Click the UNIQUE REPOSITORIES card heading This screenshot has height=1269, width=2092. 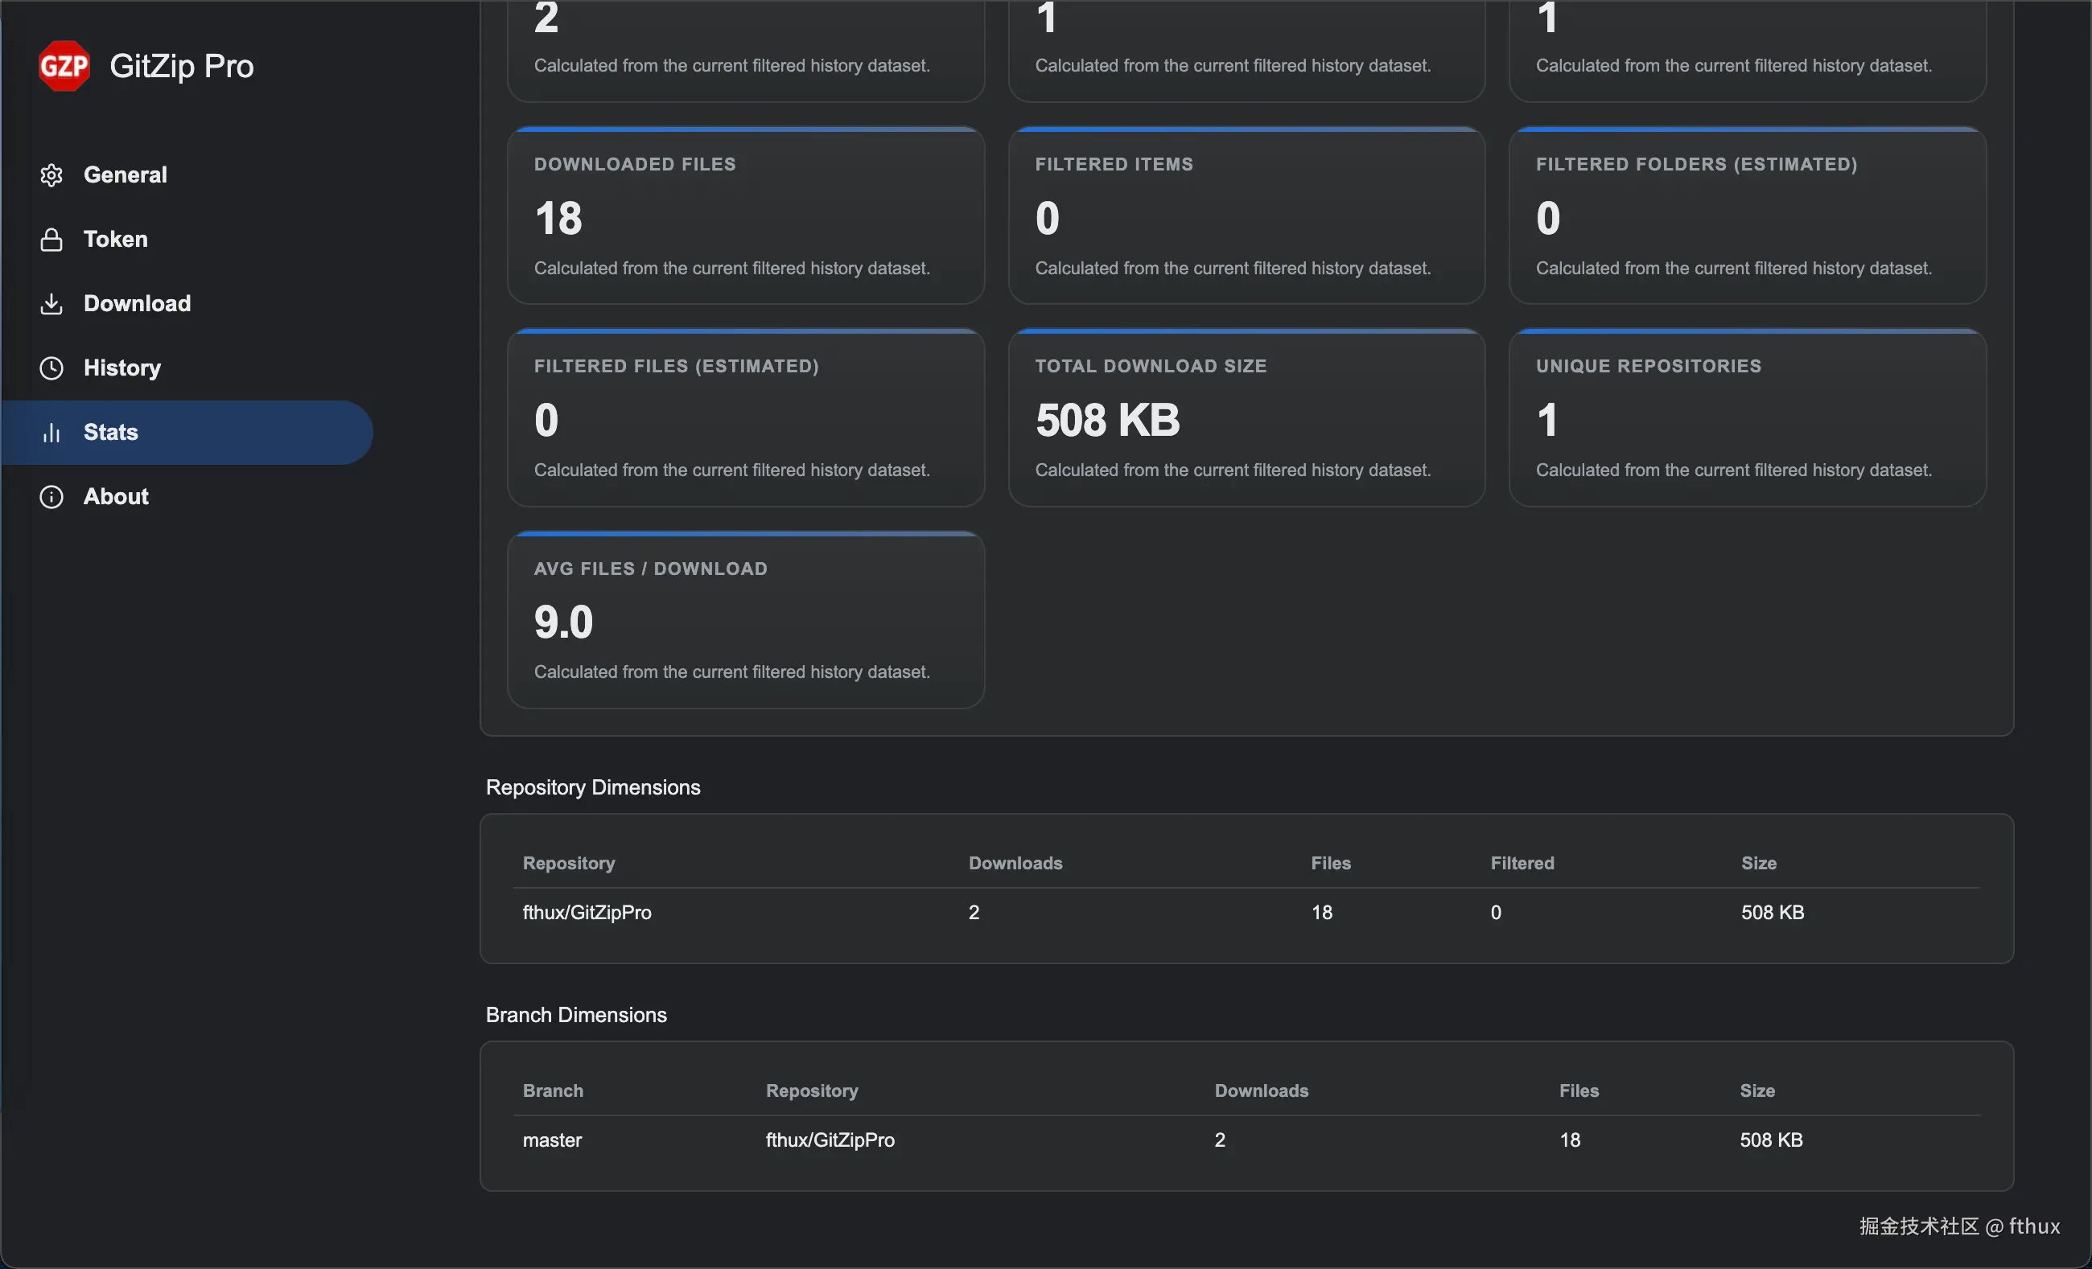pos(1649,366)
